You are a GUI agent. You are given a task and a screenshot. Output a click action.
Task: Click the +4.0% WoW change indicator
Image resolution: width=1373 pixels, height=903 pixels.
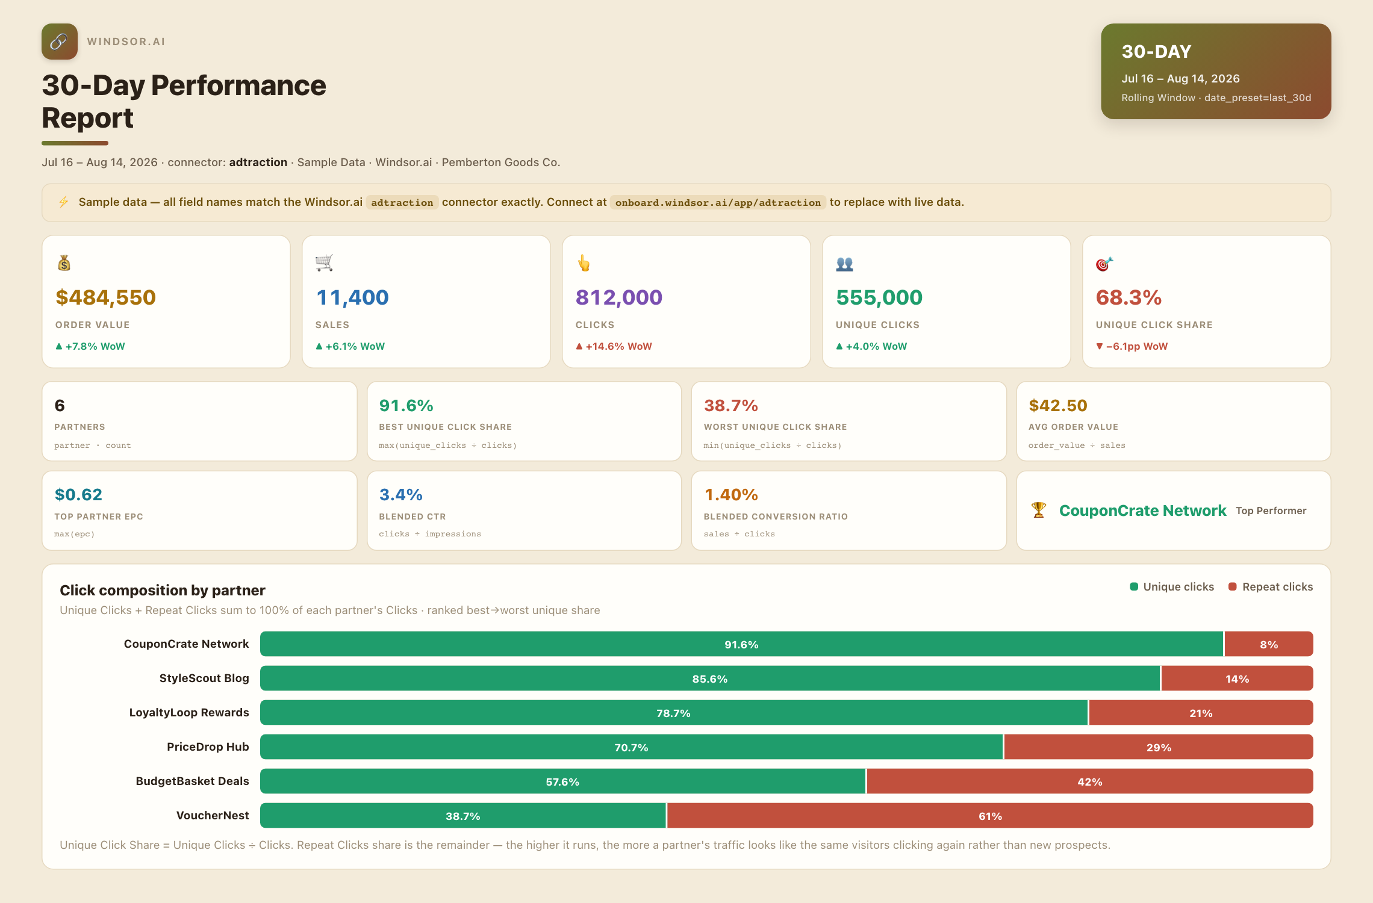pyautogui.click(x=871, y=346)
